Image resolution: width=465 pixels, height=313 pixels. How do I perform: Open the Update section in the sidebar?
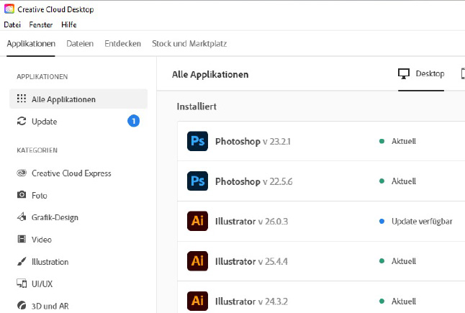tap(78, 121)
